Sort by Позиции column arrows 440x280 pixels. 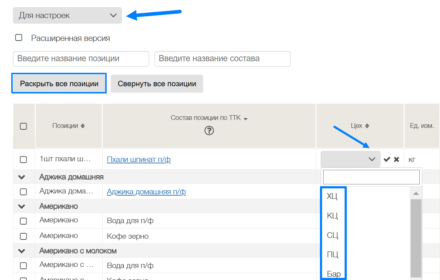[83, 126]
